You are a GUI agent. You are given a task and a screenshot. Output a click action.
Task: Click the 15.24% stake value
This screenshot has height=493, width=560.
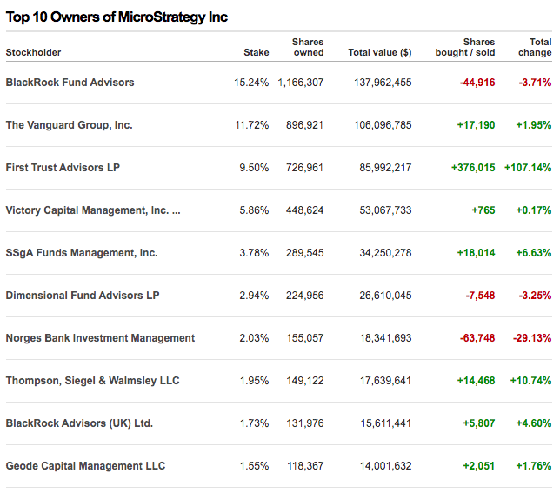(251, 83)
